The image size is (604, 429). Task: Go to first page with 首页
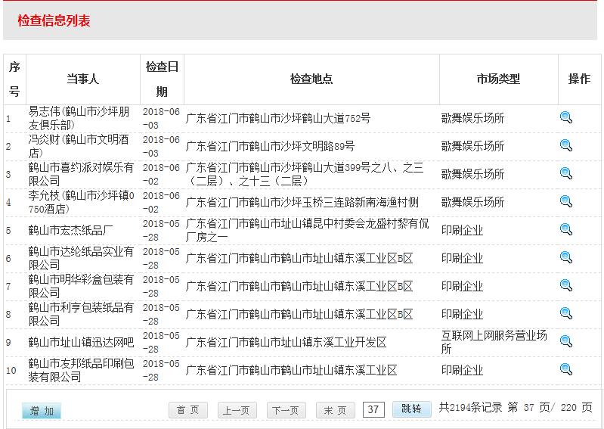click(187, 410)
